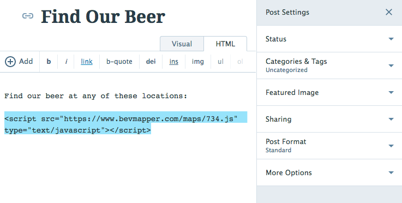Apply bold with the b button
The width and height of the screenshot is (402, 203).
pos(49,62)
